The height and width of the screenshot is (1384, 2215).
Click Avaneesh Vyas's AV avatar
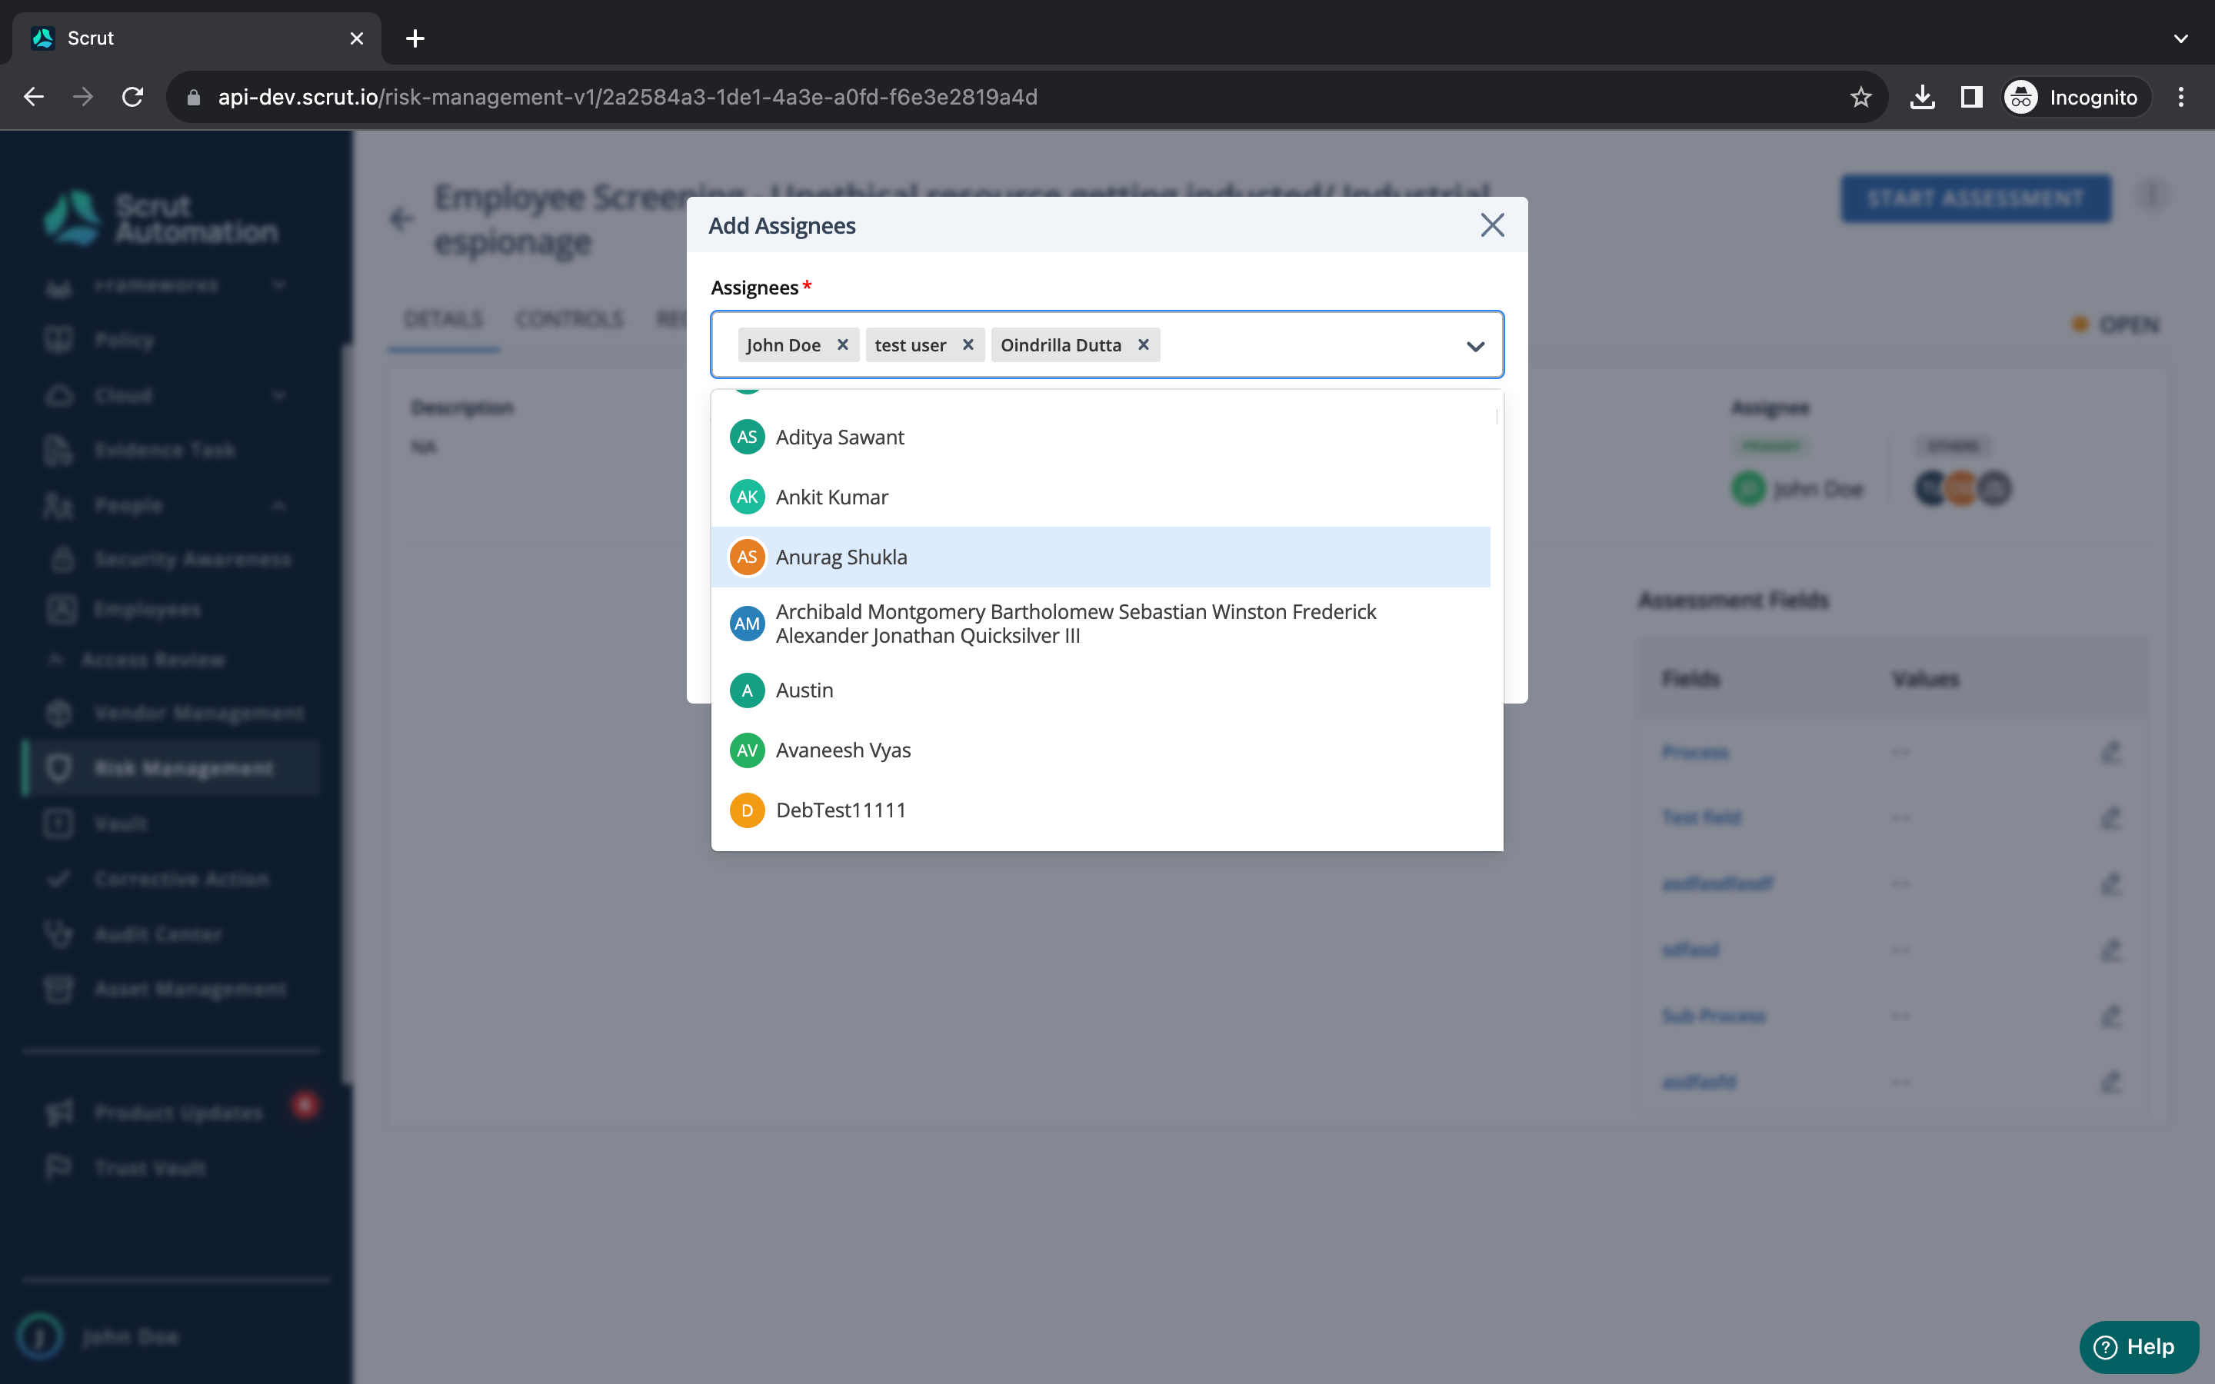[x=747, y=750]
